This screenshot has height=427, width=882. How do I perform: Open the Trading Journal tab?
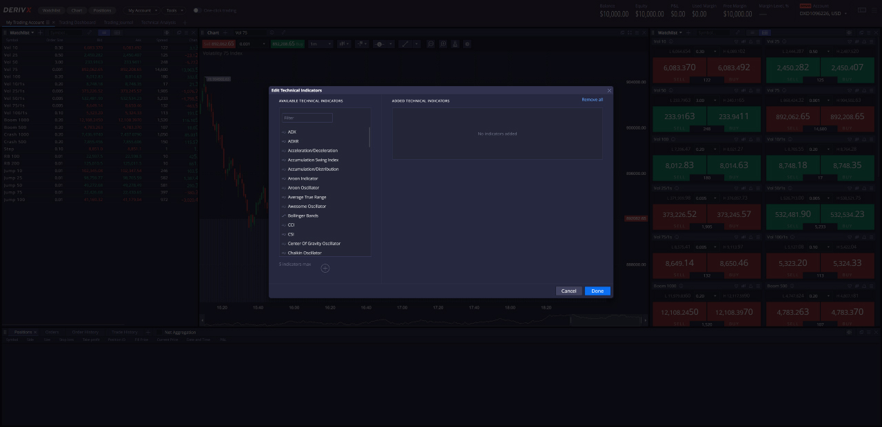119,21
